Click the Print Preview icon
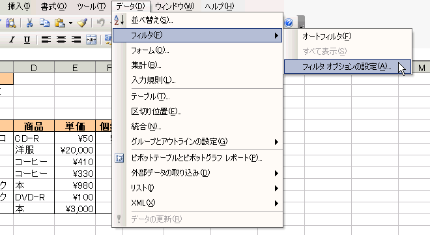This screenshot has width=430, height=235. point(10,23)
